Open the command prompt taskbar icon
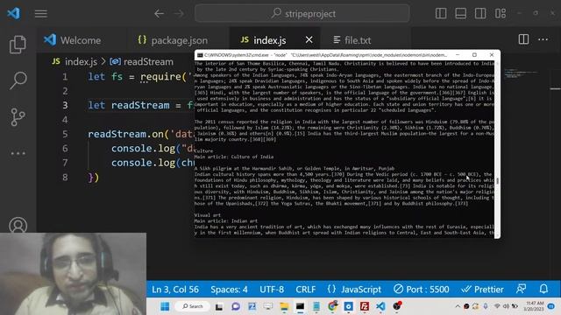This screenshot has width=561, height=315. tap(300, 306)
